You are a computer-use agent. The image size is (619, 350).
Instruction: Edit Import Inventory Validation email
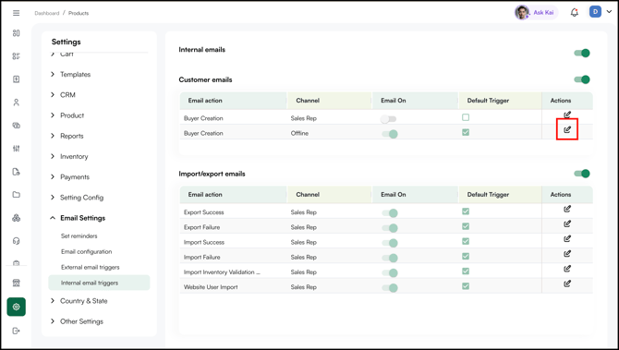[567, 269]
